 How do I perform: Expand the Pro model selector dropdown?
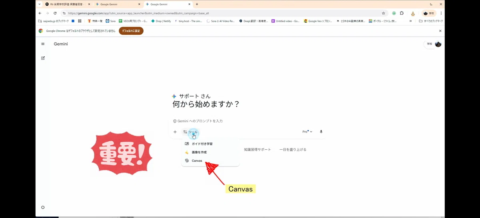(x=307, y=131)
